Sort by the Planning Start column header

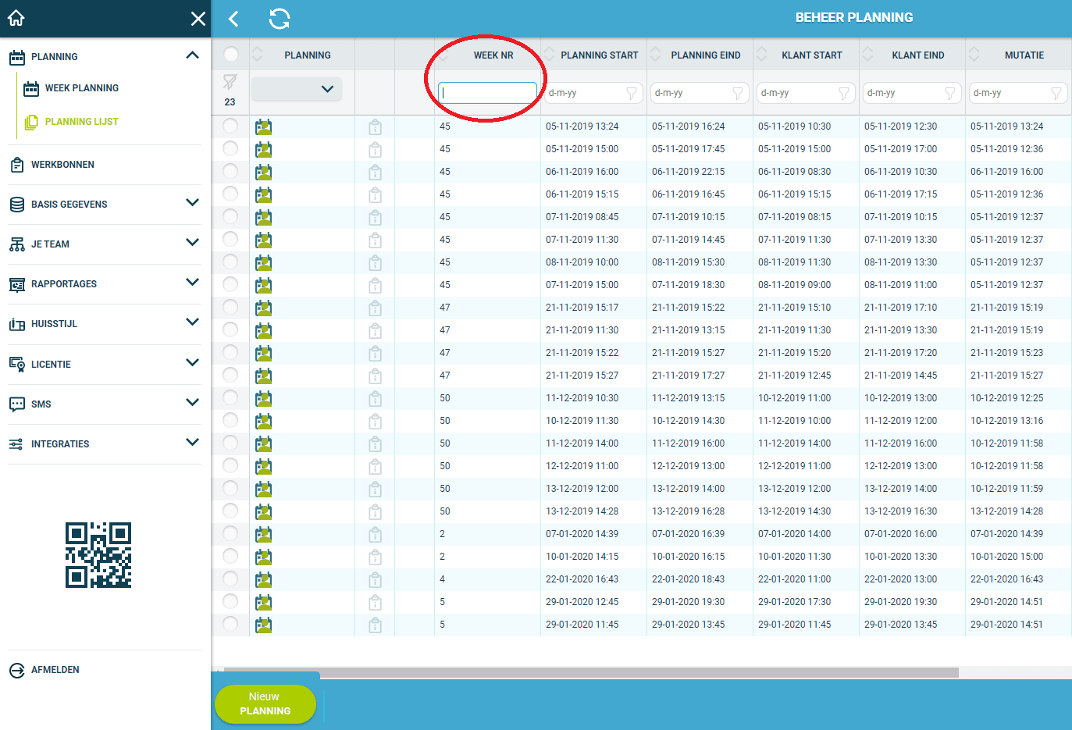599,55
